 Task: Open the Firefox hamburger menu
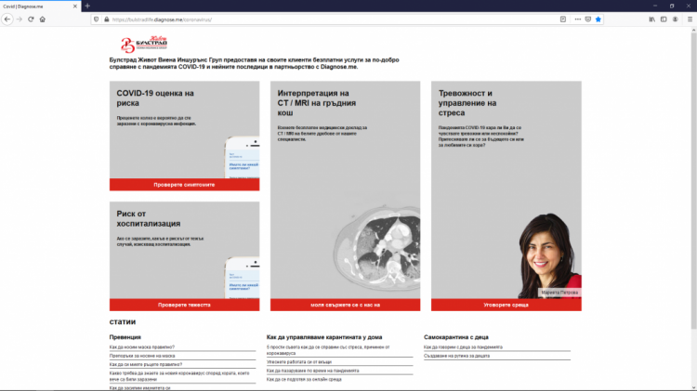pyautogui.click(x=689, y=19)
